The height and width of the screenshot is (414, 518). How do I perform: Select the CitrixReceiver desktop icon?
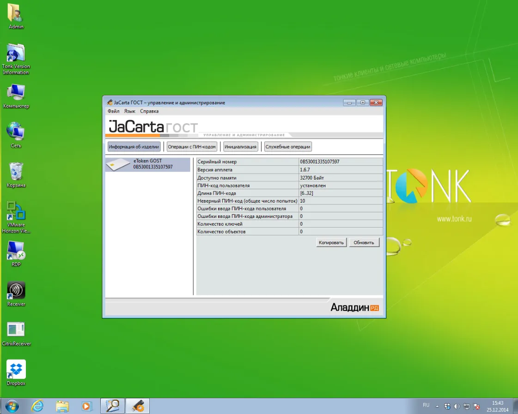[16, 334]
